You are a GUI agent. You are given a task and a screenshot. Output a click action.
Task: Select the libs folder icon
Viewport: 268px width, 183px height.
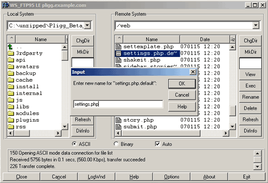(11, 107)
